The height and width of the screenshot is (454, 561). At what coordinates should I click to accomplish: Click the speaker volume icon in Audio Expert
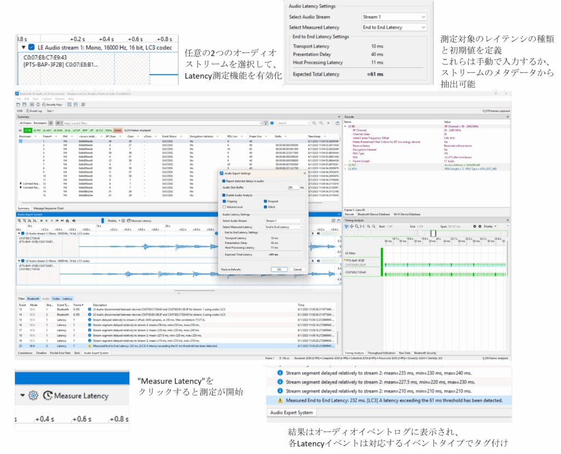click(x=73, y=220)
